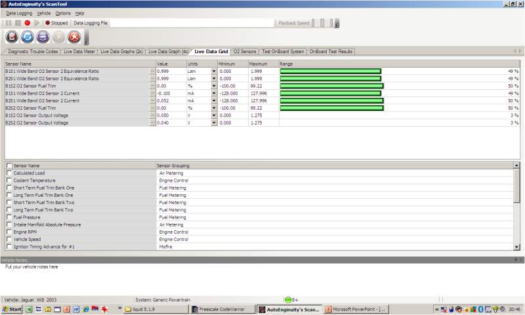Click the red record data logging button
525x315 pixels.
(x=28, y=23)
